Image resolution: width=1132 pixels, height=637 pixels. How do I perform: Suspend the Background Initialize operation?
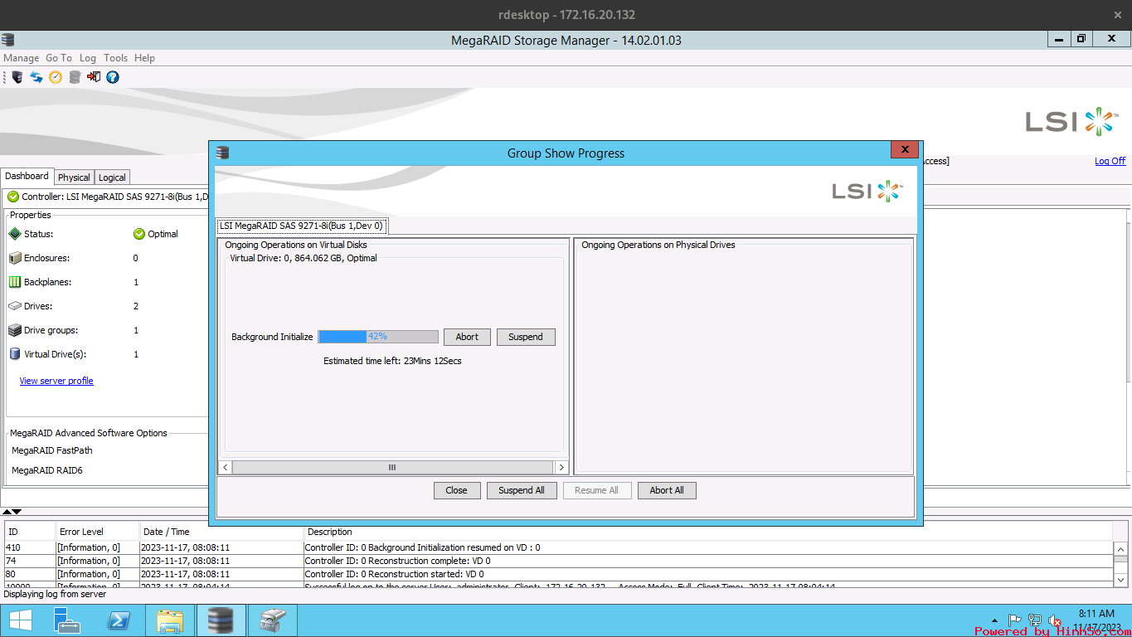(x=526, y=337)
